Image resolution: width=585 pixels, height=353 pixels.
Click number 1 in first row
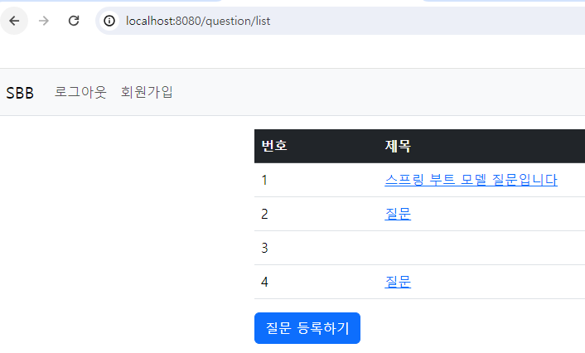[x=264, y=181]
